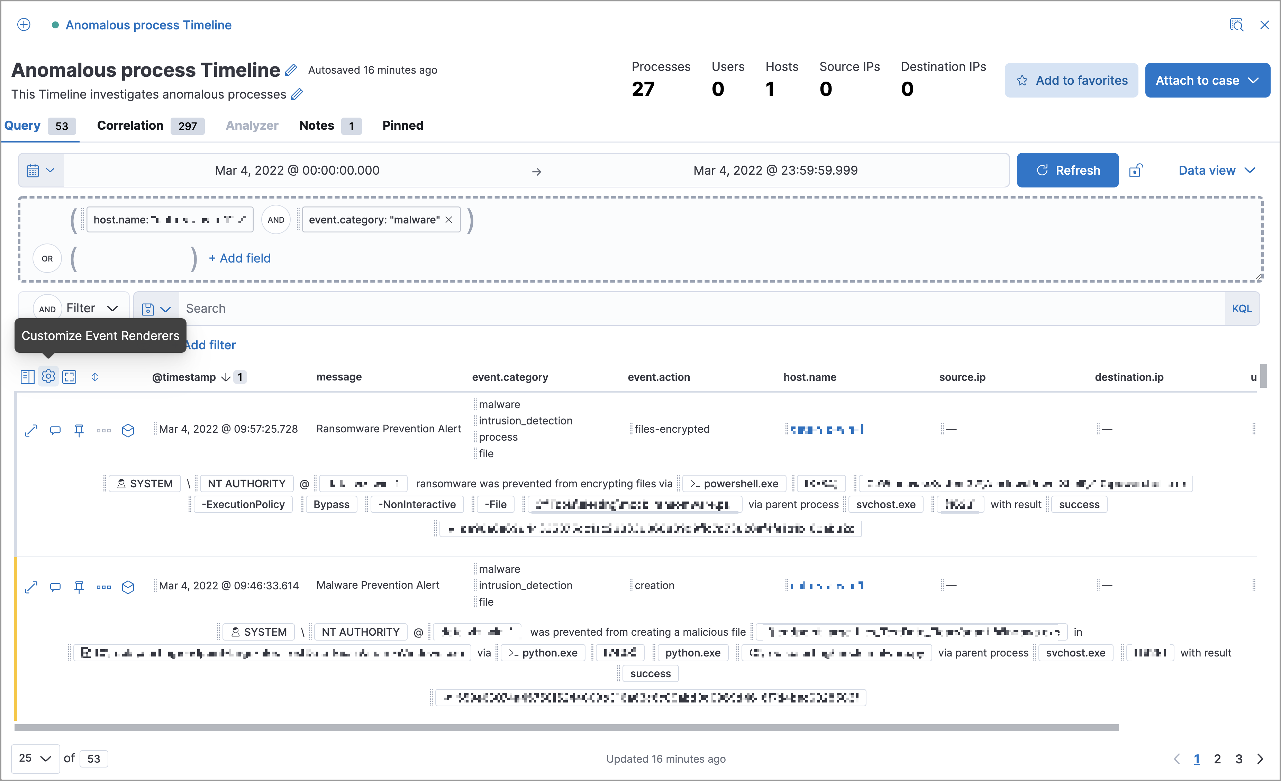Viewport: 1281px width, 781px height.
Task: Click Add to favorites
Action: click(x=1071, y=80)
